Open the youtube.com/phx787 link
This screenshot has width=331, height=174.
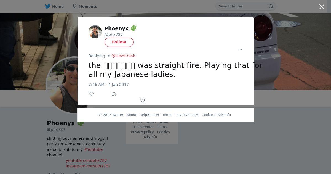86,160
